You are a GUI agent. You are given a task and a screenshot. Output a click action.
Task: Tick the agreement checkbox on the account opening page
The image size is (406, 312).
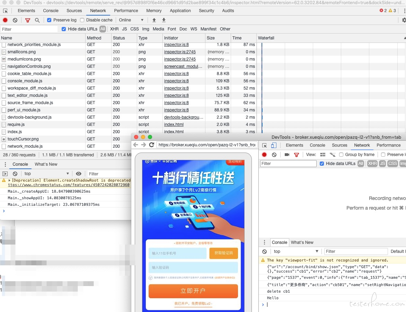pyautogui.click(x=150, y=278)
